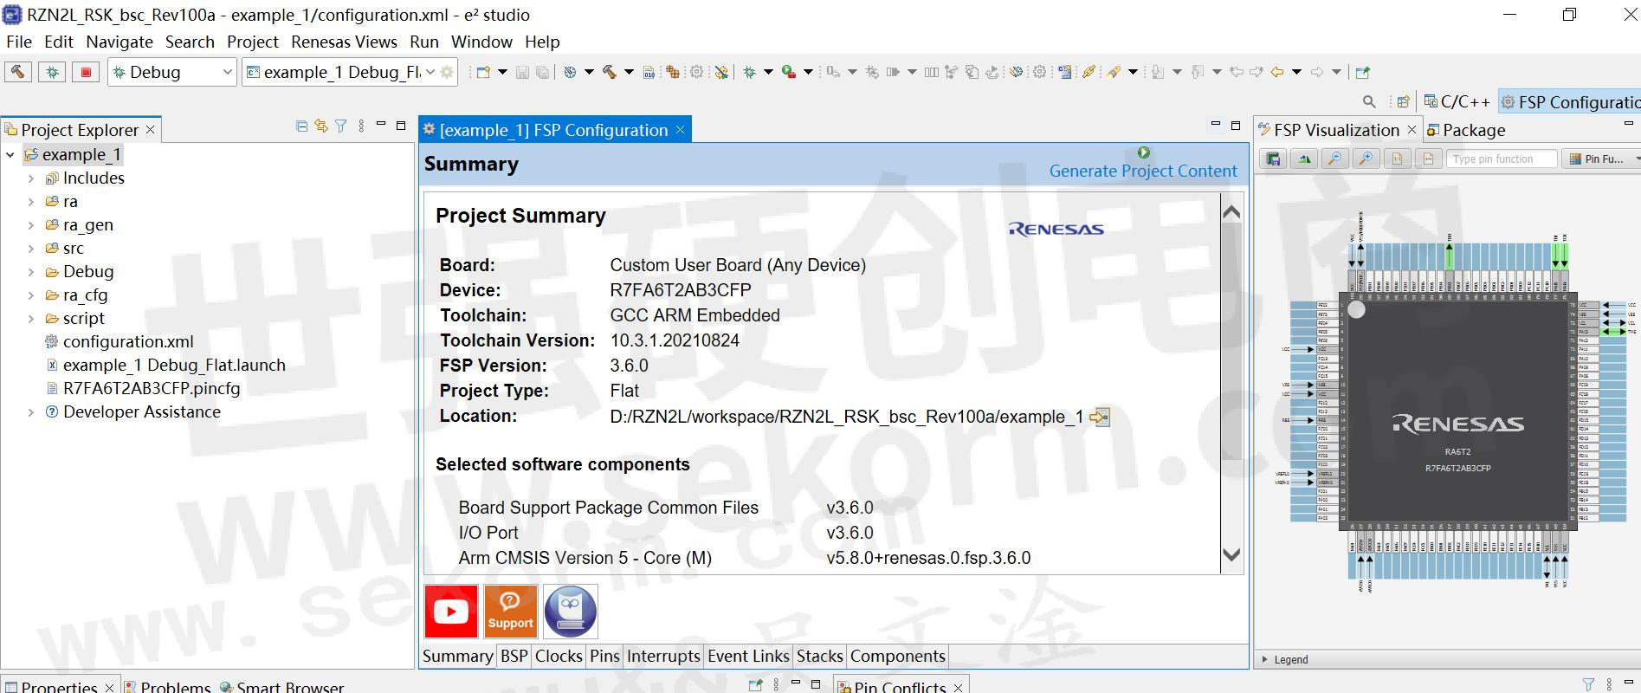The height and width of the screenshot is (693, 1641).
Task: Click the search magnifier icon near perspectives
Action: point(1369,102)
